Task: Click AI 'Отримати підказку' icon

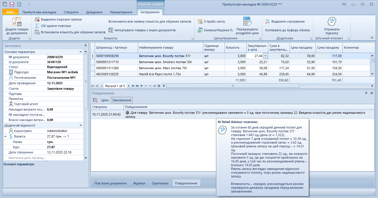Action: coord(332,22)
